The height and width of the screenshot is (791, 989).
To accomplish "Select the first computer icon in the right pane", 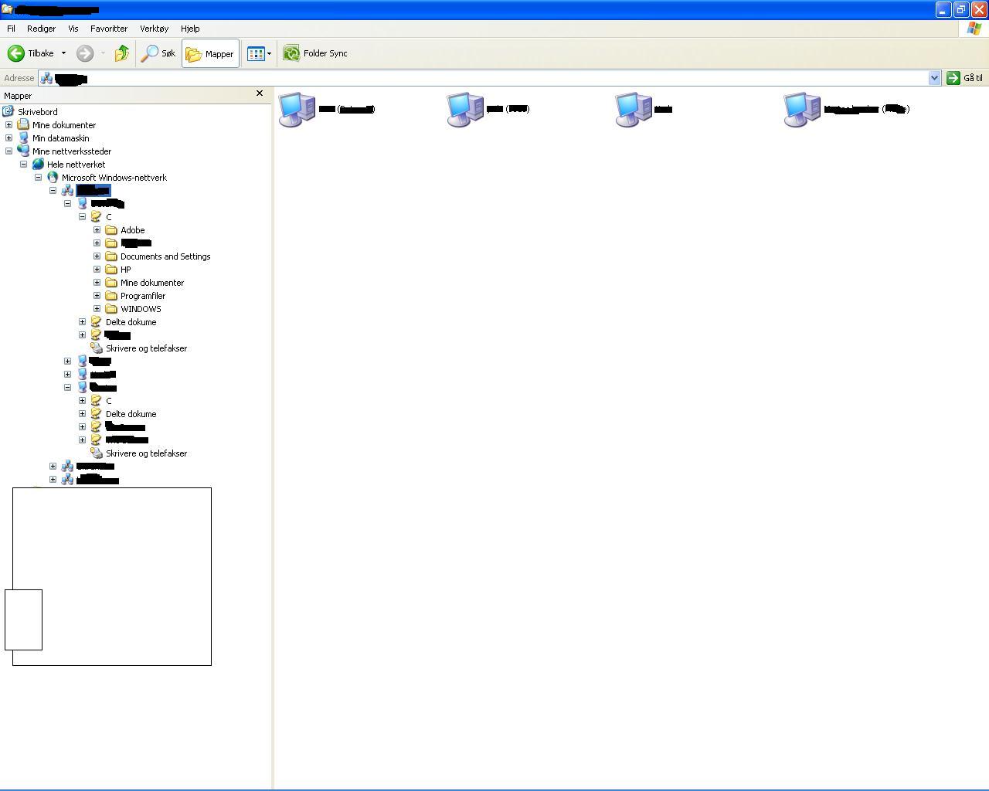I will pos(297,110).
